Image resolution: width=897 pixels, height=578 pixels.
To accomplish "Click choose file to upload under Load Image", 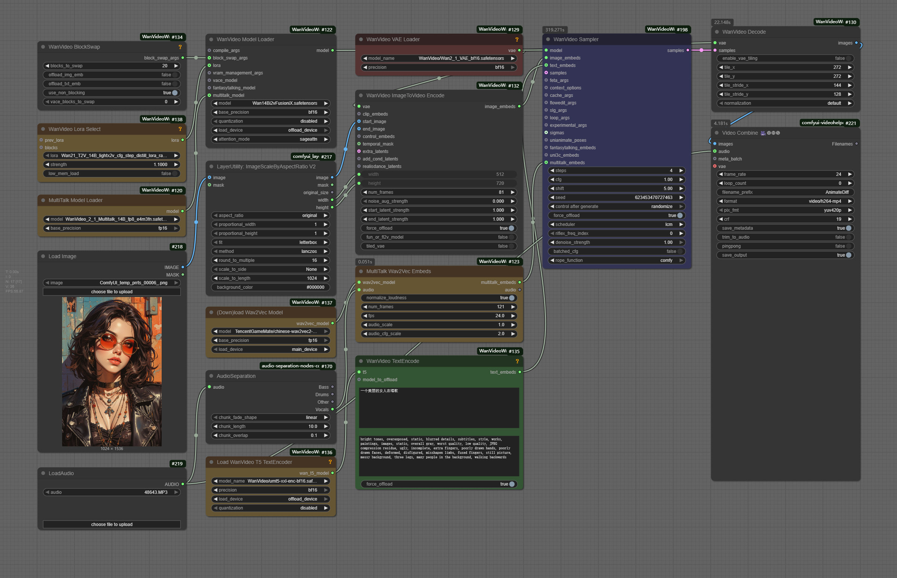I will click(x=112, y=292).
